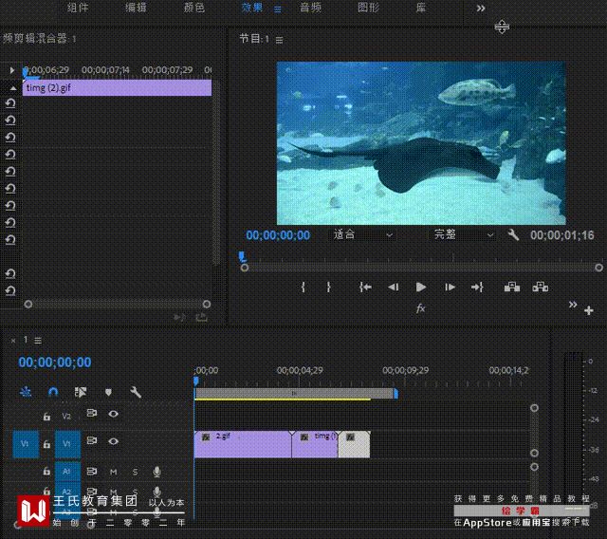The image size is (607, 539).
Task: Toggle V2 track output eye
Action: [114, 414]
